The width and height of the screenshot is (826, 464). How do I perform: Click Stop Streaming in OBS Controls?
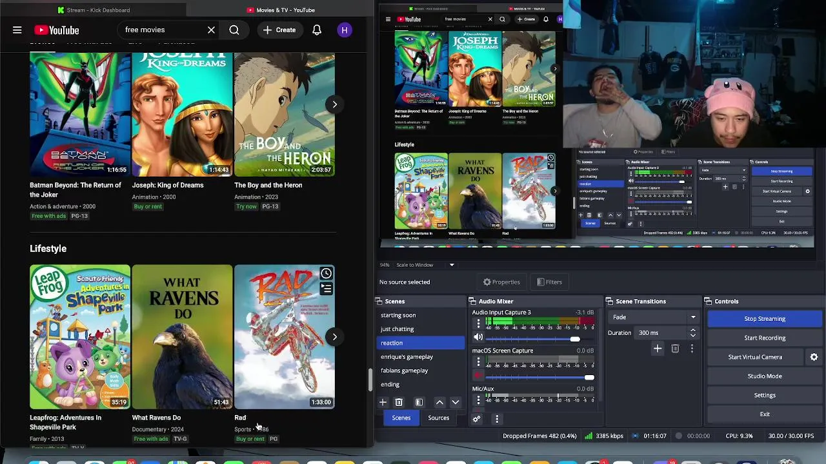765,318
